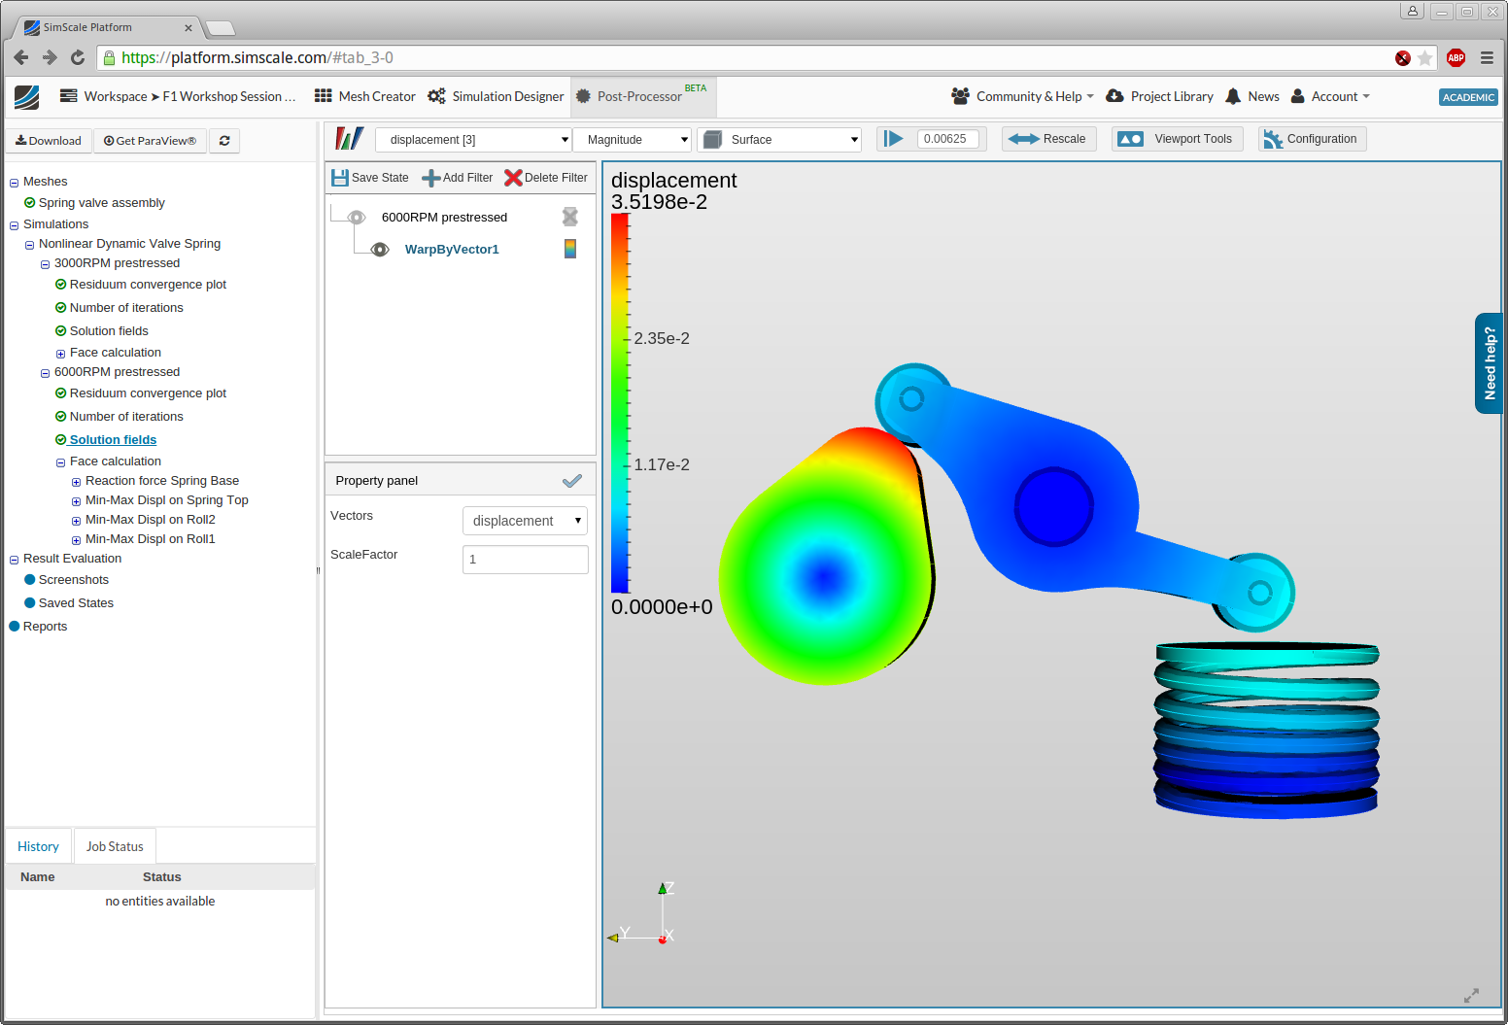Toggle visibility of 6000RPM prestressed
The width and height of the screenshot is (1508, 1025).
(357, 218)
